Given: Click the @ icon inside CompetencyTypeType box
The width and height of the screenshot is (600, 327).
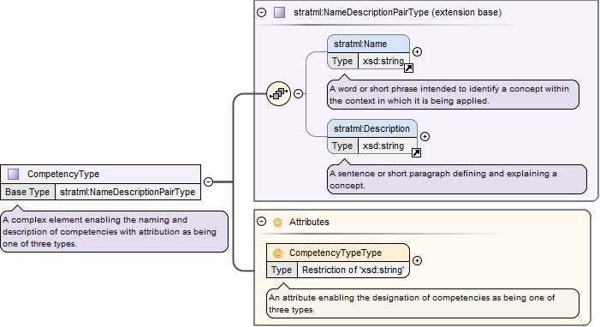Looking at the screenshot, I should coord(277,253).
